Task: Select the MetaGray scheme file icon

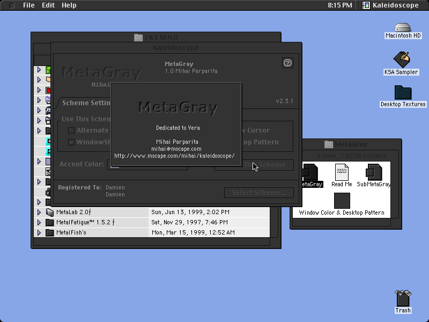Action: pos(310,172)
